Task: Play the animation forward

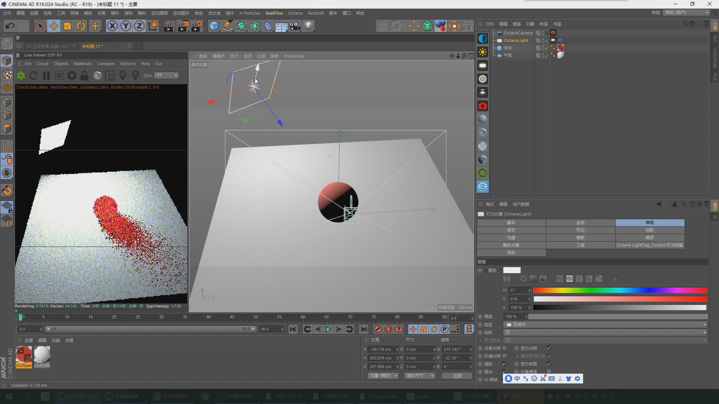Action: tap(328, 329)
